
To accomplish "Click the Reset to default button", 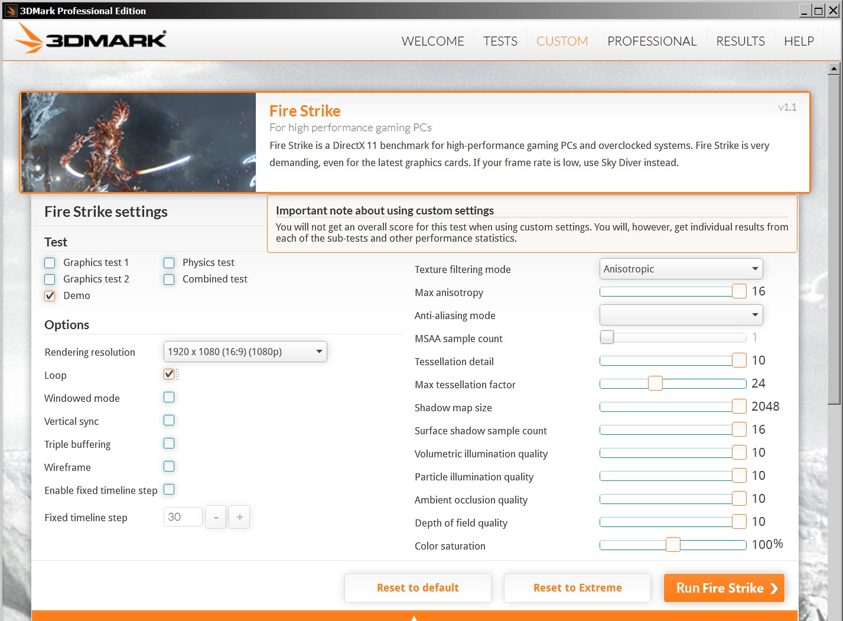I will 418,588.
